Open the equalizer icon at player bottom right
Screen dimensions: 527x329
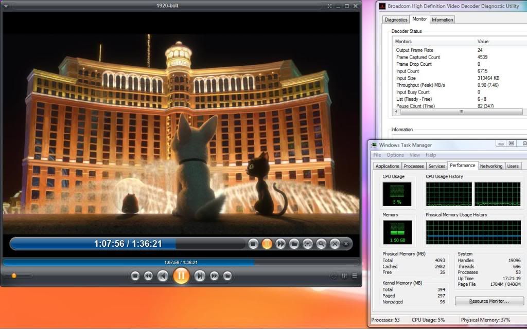point(344,276)
